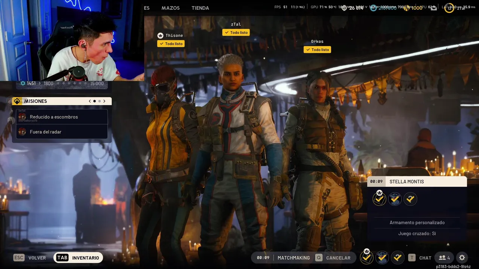
Task: Click the zTal profile level circle
Action: [x=449, y=8]
